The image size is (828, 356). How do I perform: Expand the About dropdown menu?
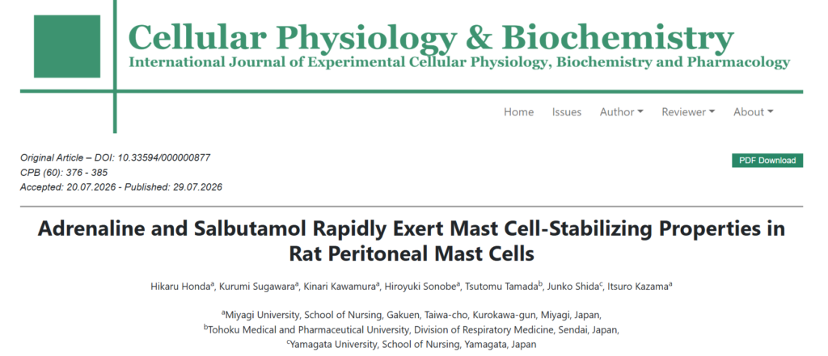pyautogui.click(x=753, y=112)
